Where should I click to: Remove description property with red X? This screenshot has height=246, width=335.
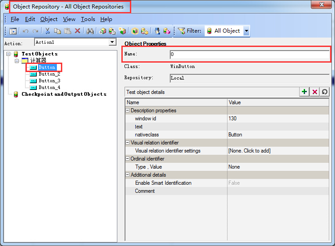pyautogui.click(x=315, y=92)
